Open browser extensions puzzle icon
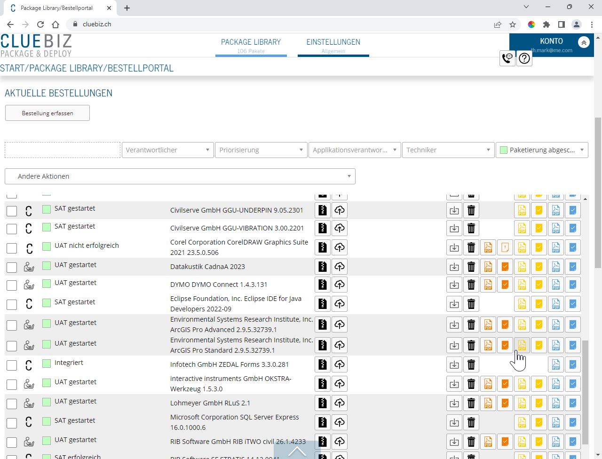Viewport: 602px width, 459px height. 546,24
